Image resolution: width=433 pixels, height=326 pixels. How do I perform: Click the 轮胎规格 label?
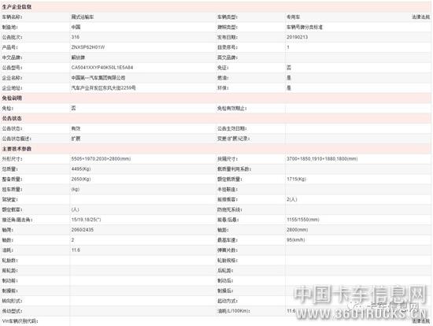(x=228, y=260)
